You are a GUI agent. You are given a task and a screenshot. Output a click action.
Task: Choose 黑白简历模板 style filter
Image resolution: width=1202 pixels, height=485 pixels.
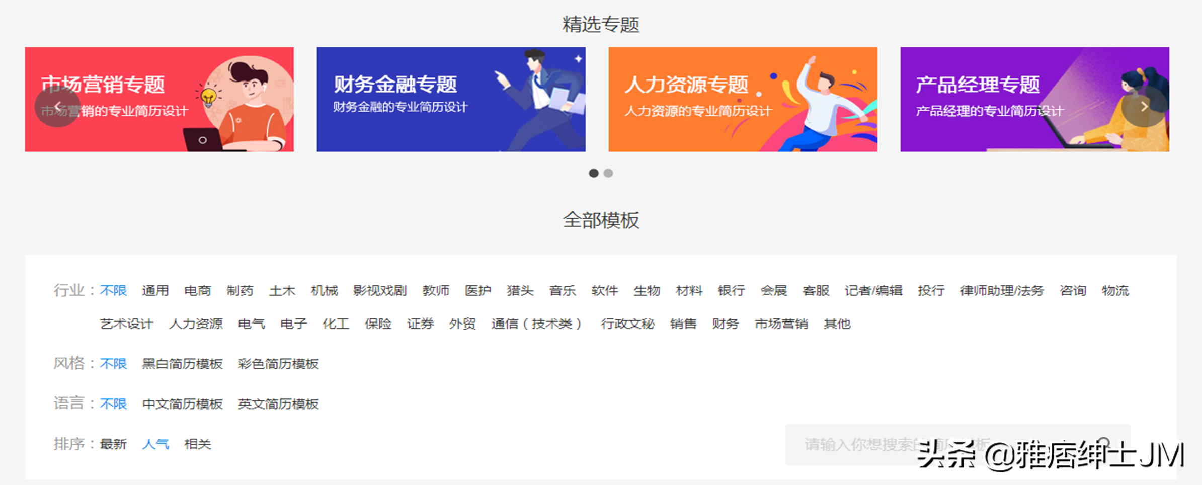[x=182, y=364]
